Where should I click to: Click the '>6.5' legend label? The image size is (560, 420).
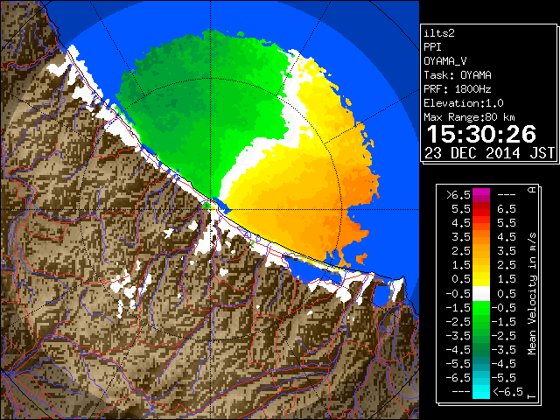[x=458, y=195]
